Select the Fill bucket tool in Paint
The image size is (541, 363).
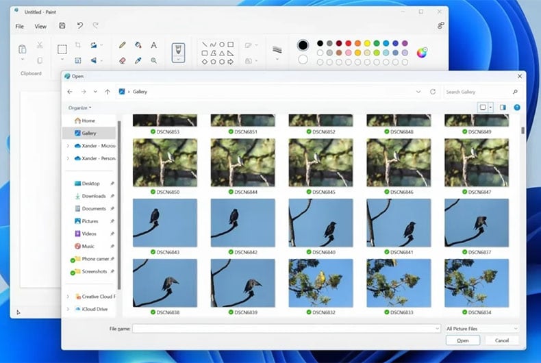138,45
